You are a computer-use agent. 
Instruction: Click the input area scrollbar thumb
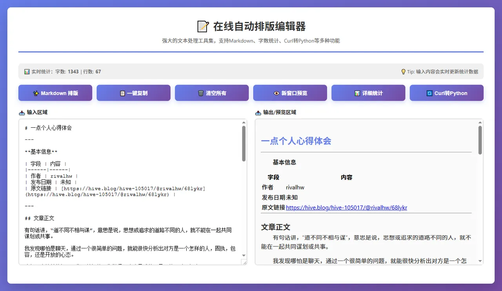[244, 143]
